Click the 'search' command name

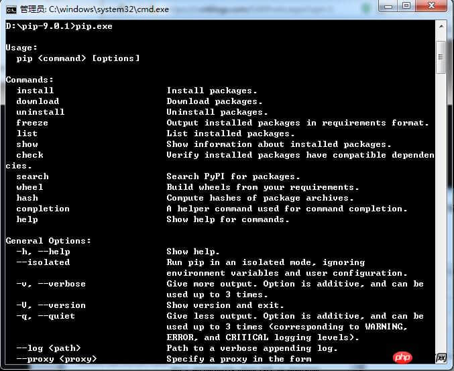[32, 176]
